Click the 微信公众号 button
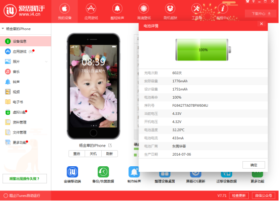Viewport: 279px width, 201px height. 263,195
